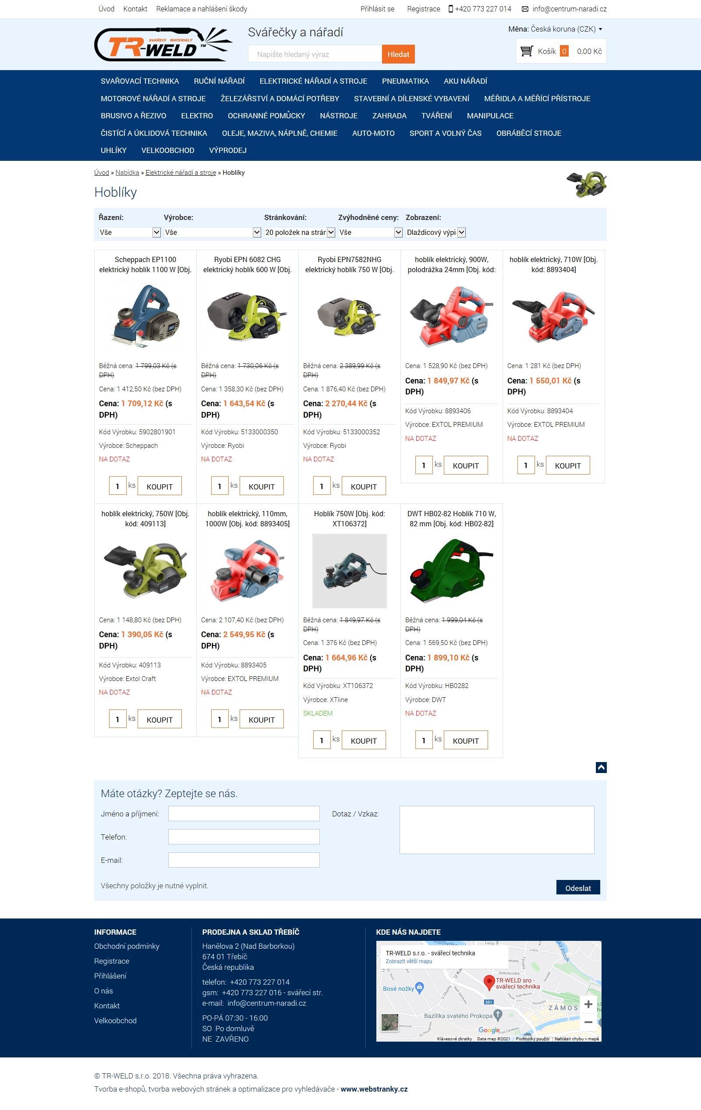Open the Výrobce manufacturer dropdown

(x=212, y=232)
